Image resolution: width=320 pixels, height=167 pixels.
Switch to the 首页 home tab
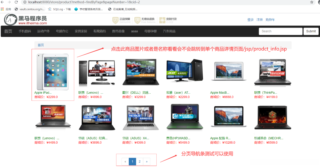click(8, 31)
